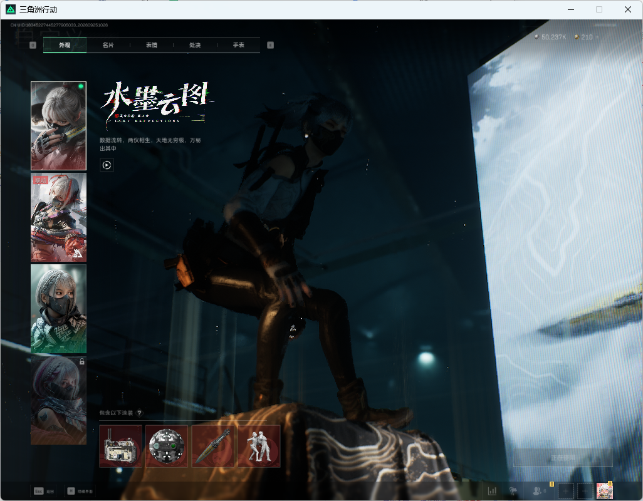Select the spherical grenade item icon

167,446
